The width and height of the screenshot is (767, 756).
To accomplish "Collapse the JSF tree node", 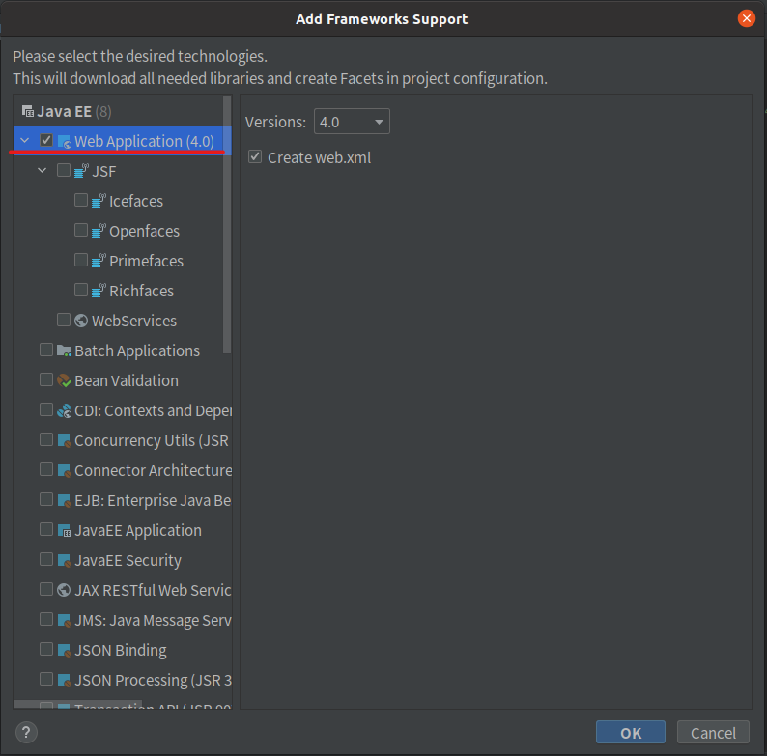I will [43, 170].
